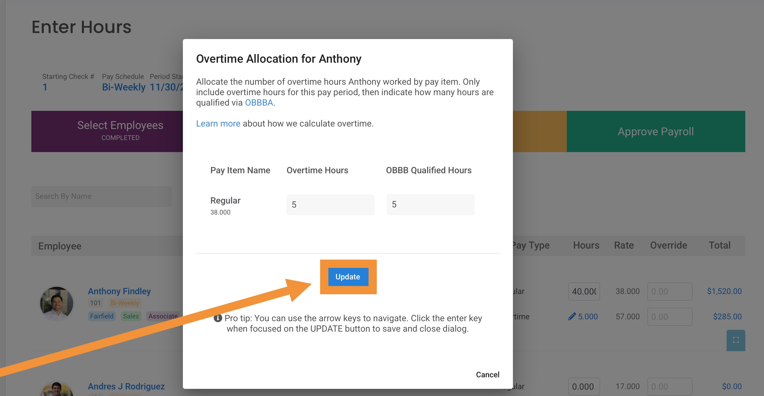This screenshot has height=396, width=764.
Task: Click Anthony Findley's profile photo
Action: [57, 303]
